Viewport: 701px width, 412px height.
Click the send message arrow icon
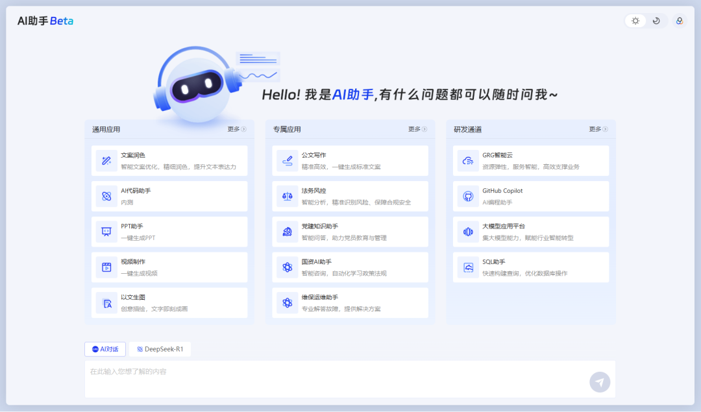pos(599,382)
